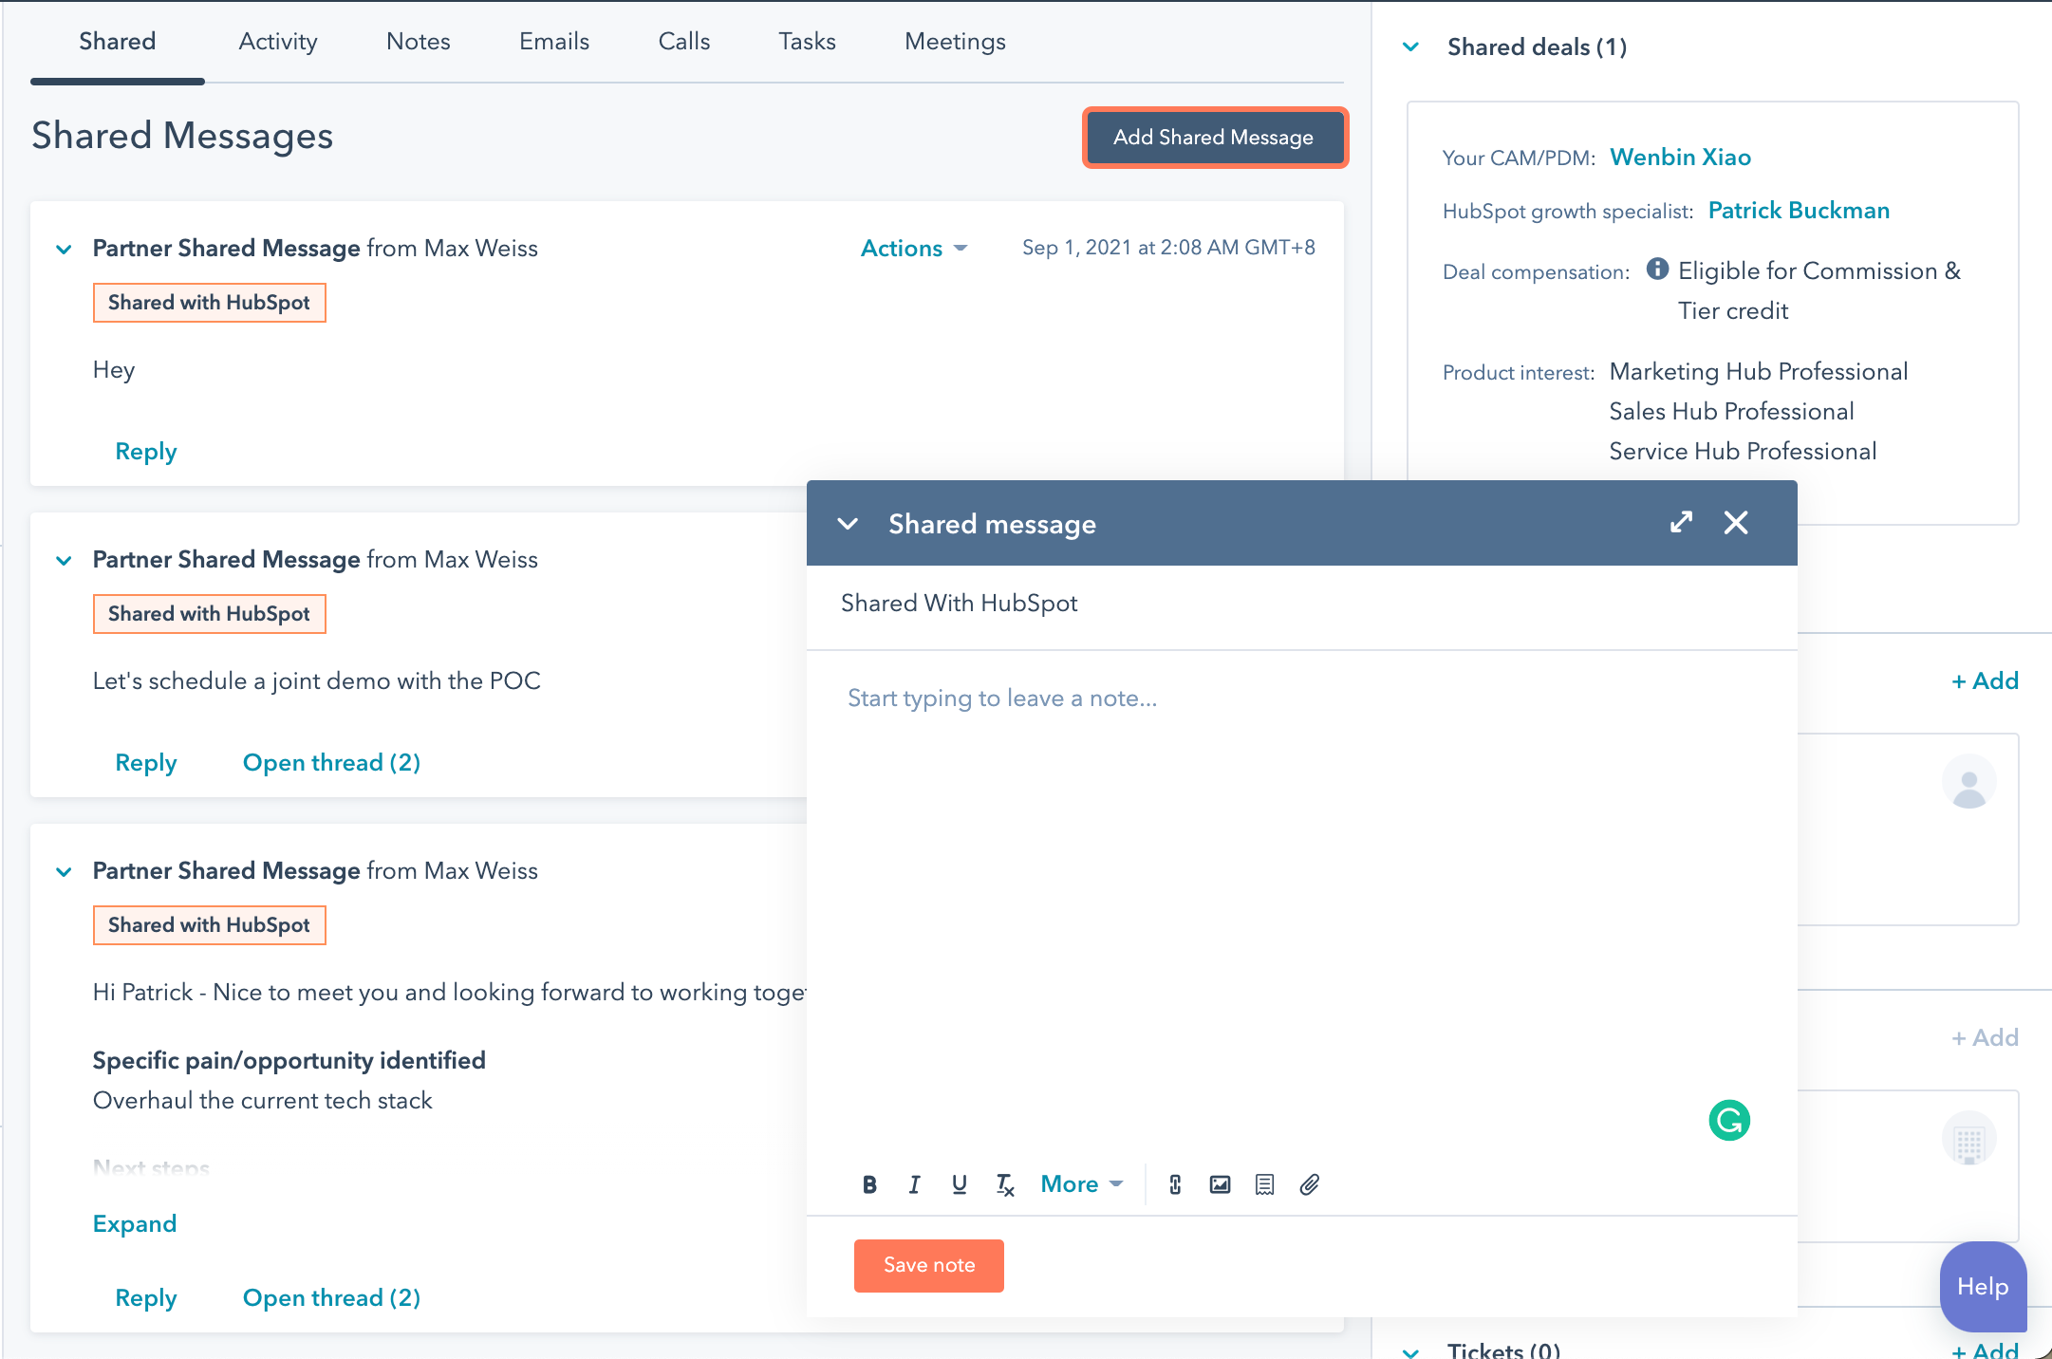Click + Add above the contact card
The image size is (2052, 1359).
tap(1985, 680)
